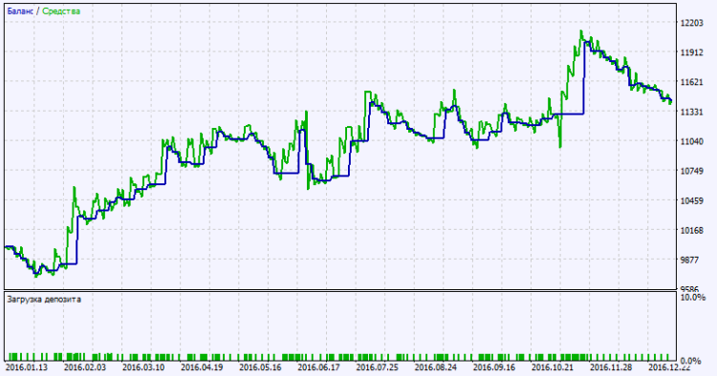Click the 0.0% deposit load label
The width and height of the screenshot is (717, 376).
click(691, 361)
